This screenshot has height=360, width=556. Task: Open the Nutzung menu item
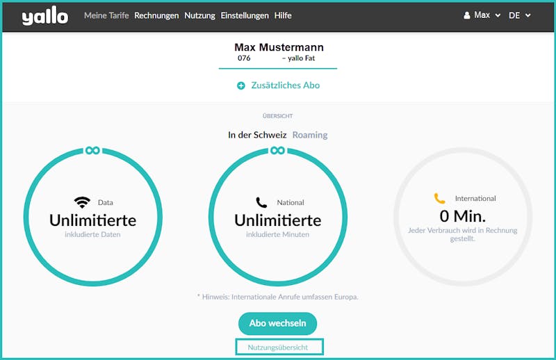pyautogui.click(x=199, y=15)
